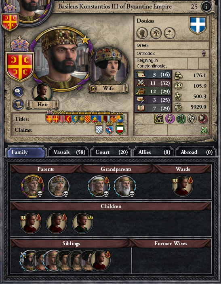
Task: Click the Doukas blue cross coat of arms
Action: (x=198, y=25)
